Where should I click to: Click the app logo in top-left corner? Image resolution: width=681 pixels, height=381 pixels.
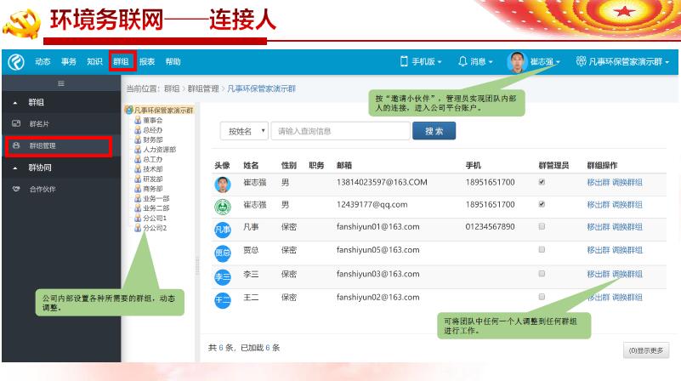pos(15,62)
